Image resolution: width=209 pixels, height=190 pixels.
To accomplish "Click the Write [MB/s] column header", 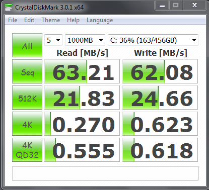I will coord(161,53).
